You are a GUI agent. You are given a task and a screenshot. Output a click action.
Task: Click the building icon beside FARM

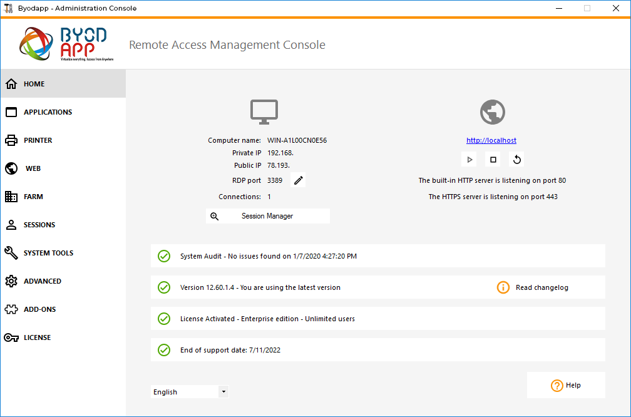(x=11, y=197)
